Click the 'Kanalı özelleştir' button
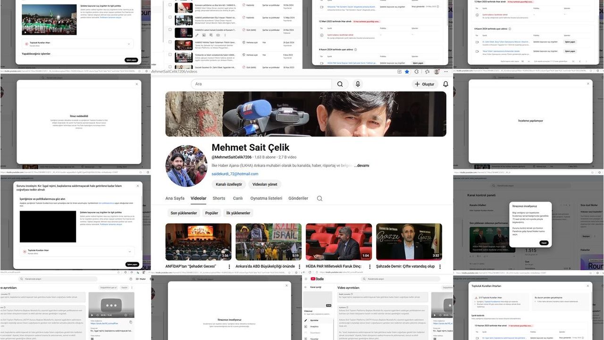Image resolution: width=604 pixels, height=340 pixels. click(x=229, y=184)
